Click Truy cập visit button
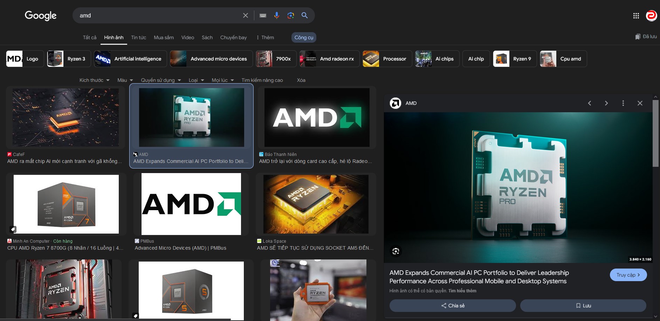 pyautogui.click(x=628, y=275)
